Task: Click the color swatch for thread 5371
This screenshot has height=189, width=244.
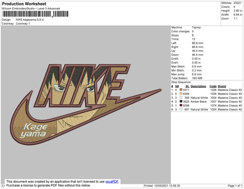Action: pos(181,90)
